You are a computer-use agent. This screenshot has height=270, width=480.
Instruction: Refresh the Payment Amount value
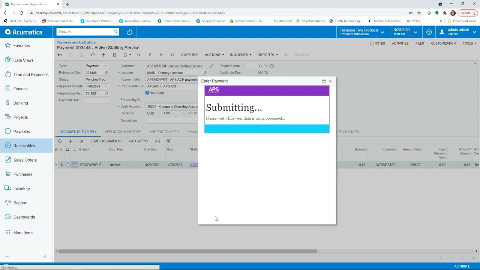coord(272,66)
